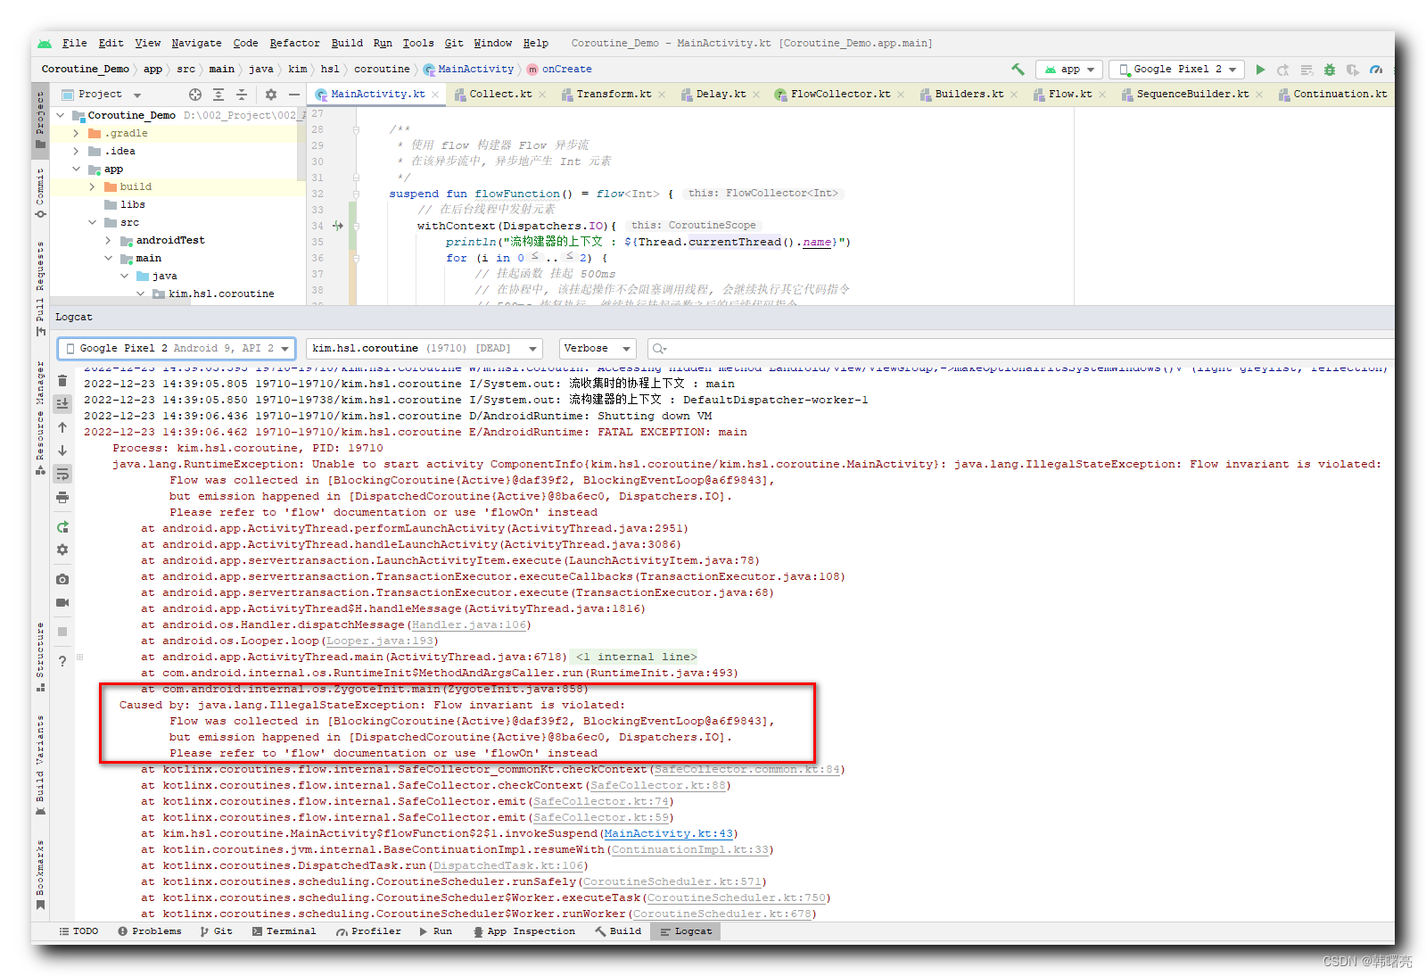Open the Bookmarks tool window
The width and height of the screenshot is (1426, 976).
click(x=40, y=875)
